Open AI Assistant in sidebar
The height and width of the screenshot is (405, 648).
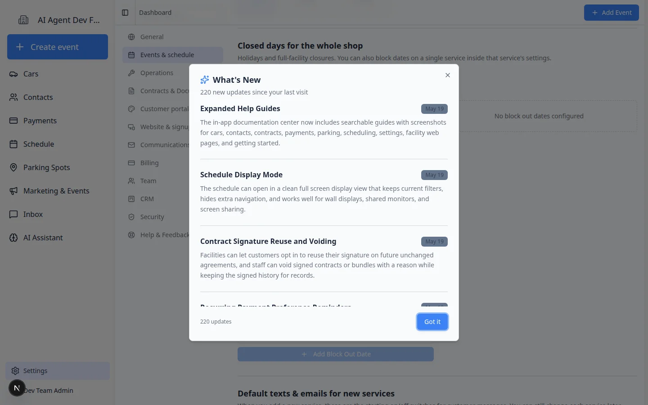click(x=58, y=238)
